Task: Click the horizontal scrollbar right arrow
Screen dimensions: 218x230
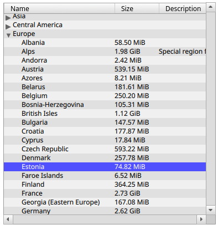Action: click(201, 219)
